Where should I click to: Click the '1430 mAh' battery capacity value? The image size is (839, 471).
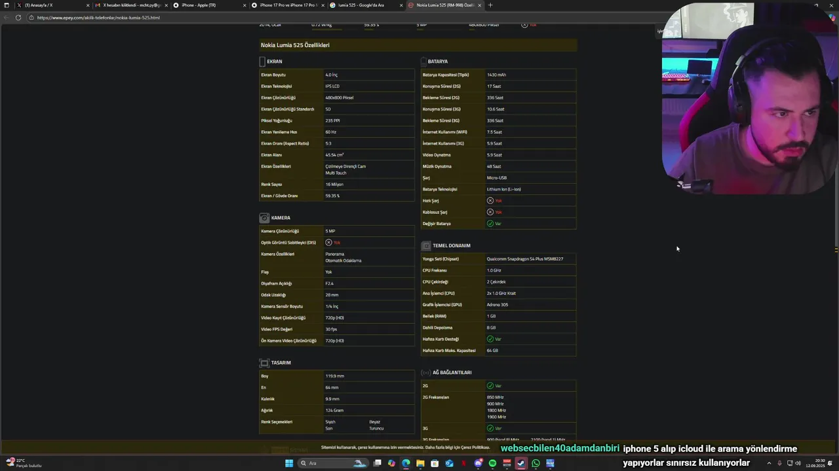[496, 75]
